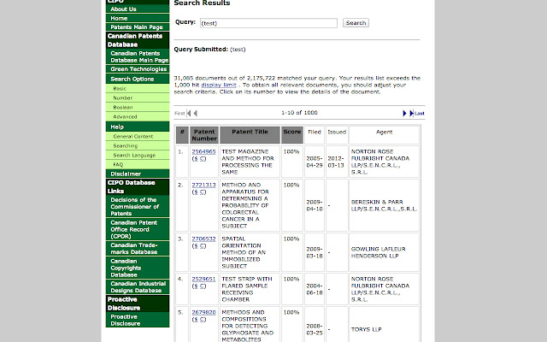This screenshot has width=547, height=342.
Task: Click the Last page text link
Action: click(420, 114)
